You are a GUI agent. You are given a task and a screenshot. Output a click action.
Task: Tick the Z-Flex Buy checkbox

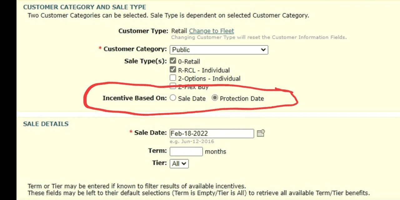pos(173,86)
